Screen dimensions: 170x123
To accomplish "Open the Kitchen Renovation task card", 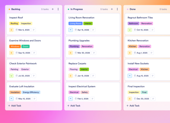I will coord(138,41).
